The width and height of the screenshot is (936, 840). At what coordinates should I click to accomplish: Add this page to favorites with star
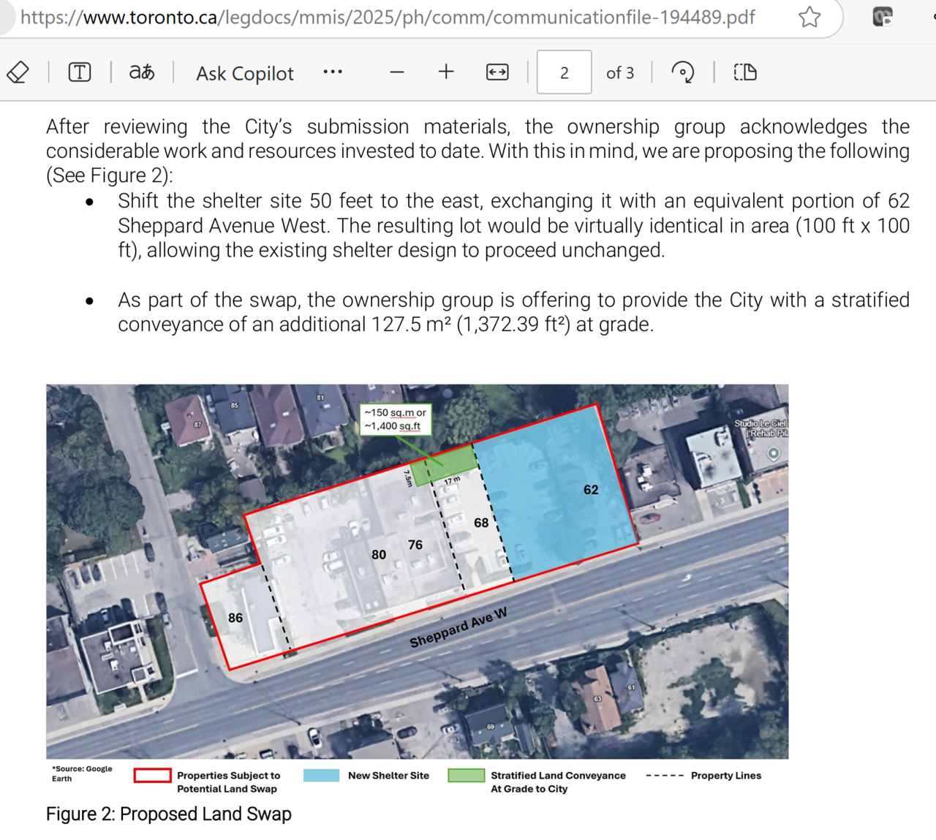click(809, 17)
